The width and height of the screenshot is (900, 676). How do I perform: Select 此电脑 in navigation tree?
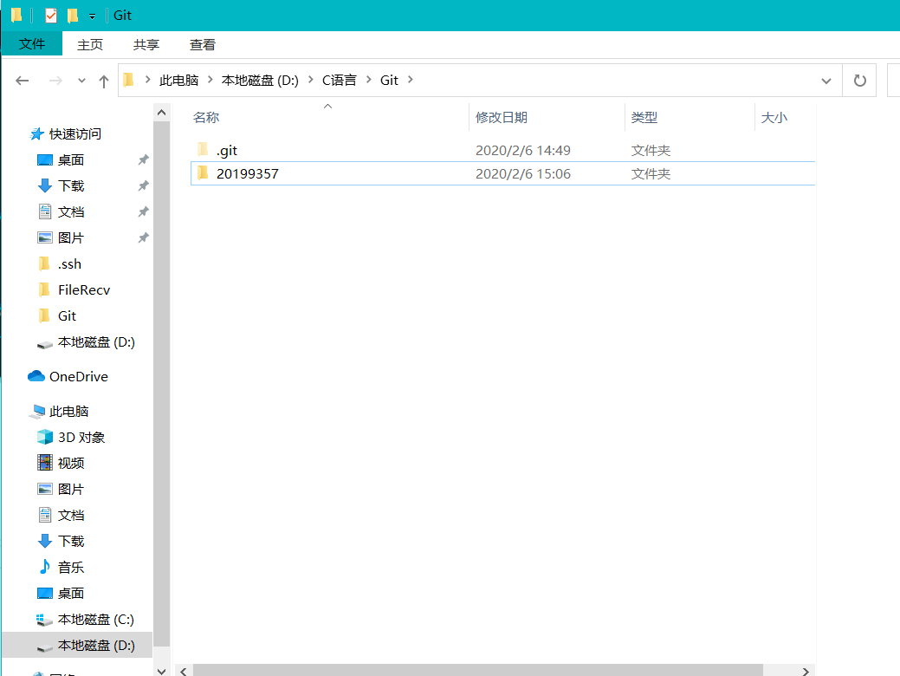tap(69, 411)
